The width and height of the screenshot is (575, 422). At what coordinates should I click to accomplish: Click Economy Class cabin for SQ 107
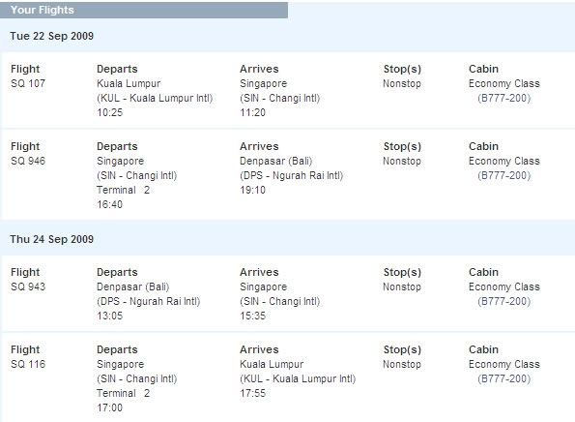tap(504, 83)
